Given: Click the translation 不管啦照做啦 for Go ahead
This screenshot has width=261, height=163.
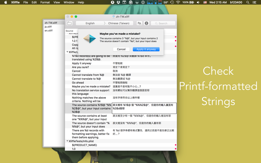Looking at the screenshot, I should click(120, 82).
